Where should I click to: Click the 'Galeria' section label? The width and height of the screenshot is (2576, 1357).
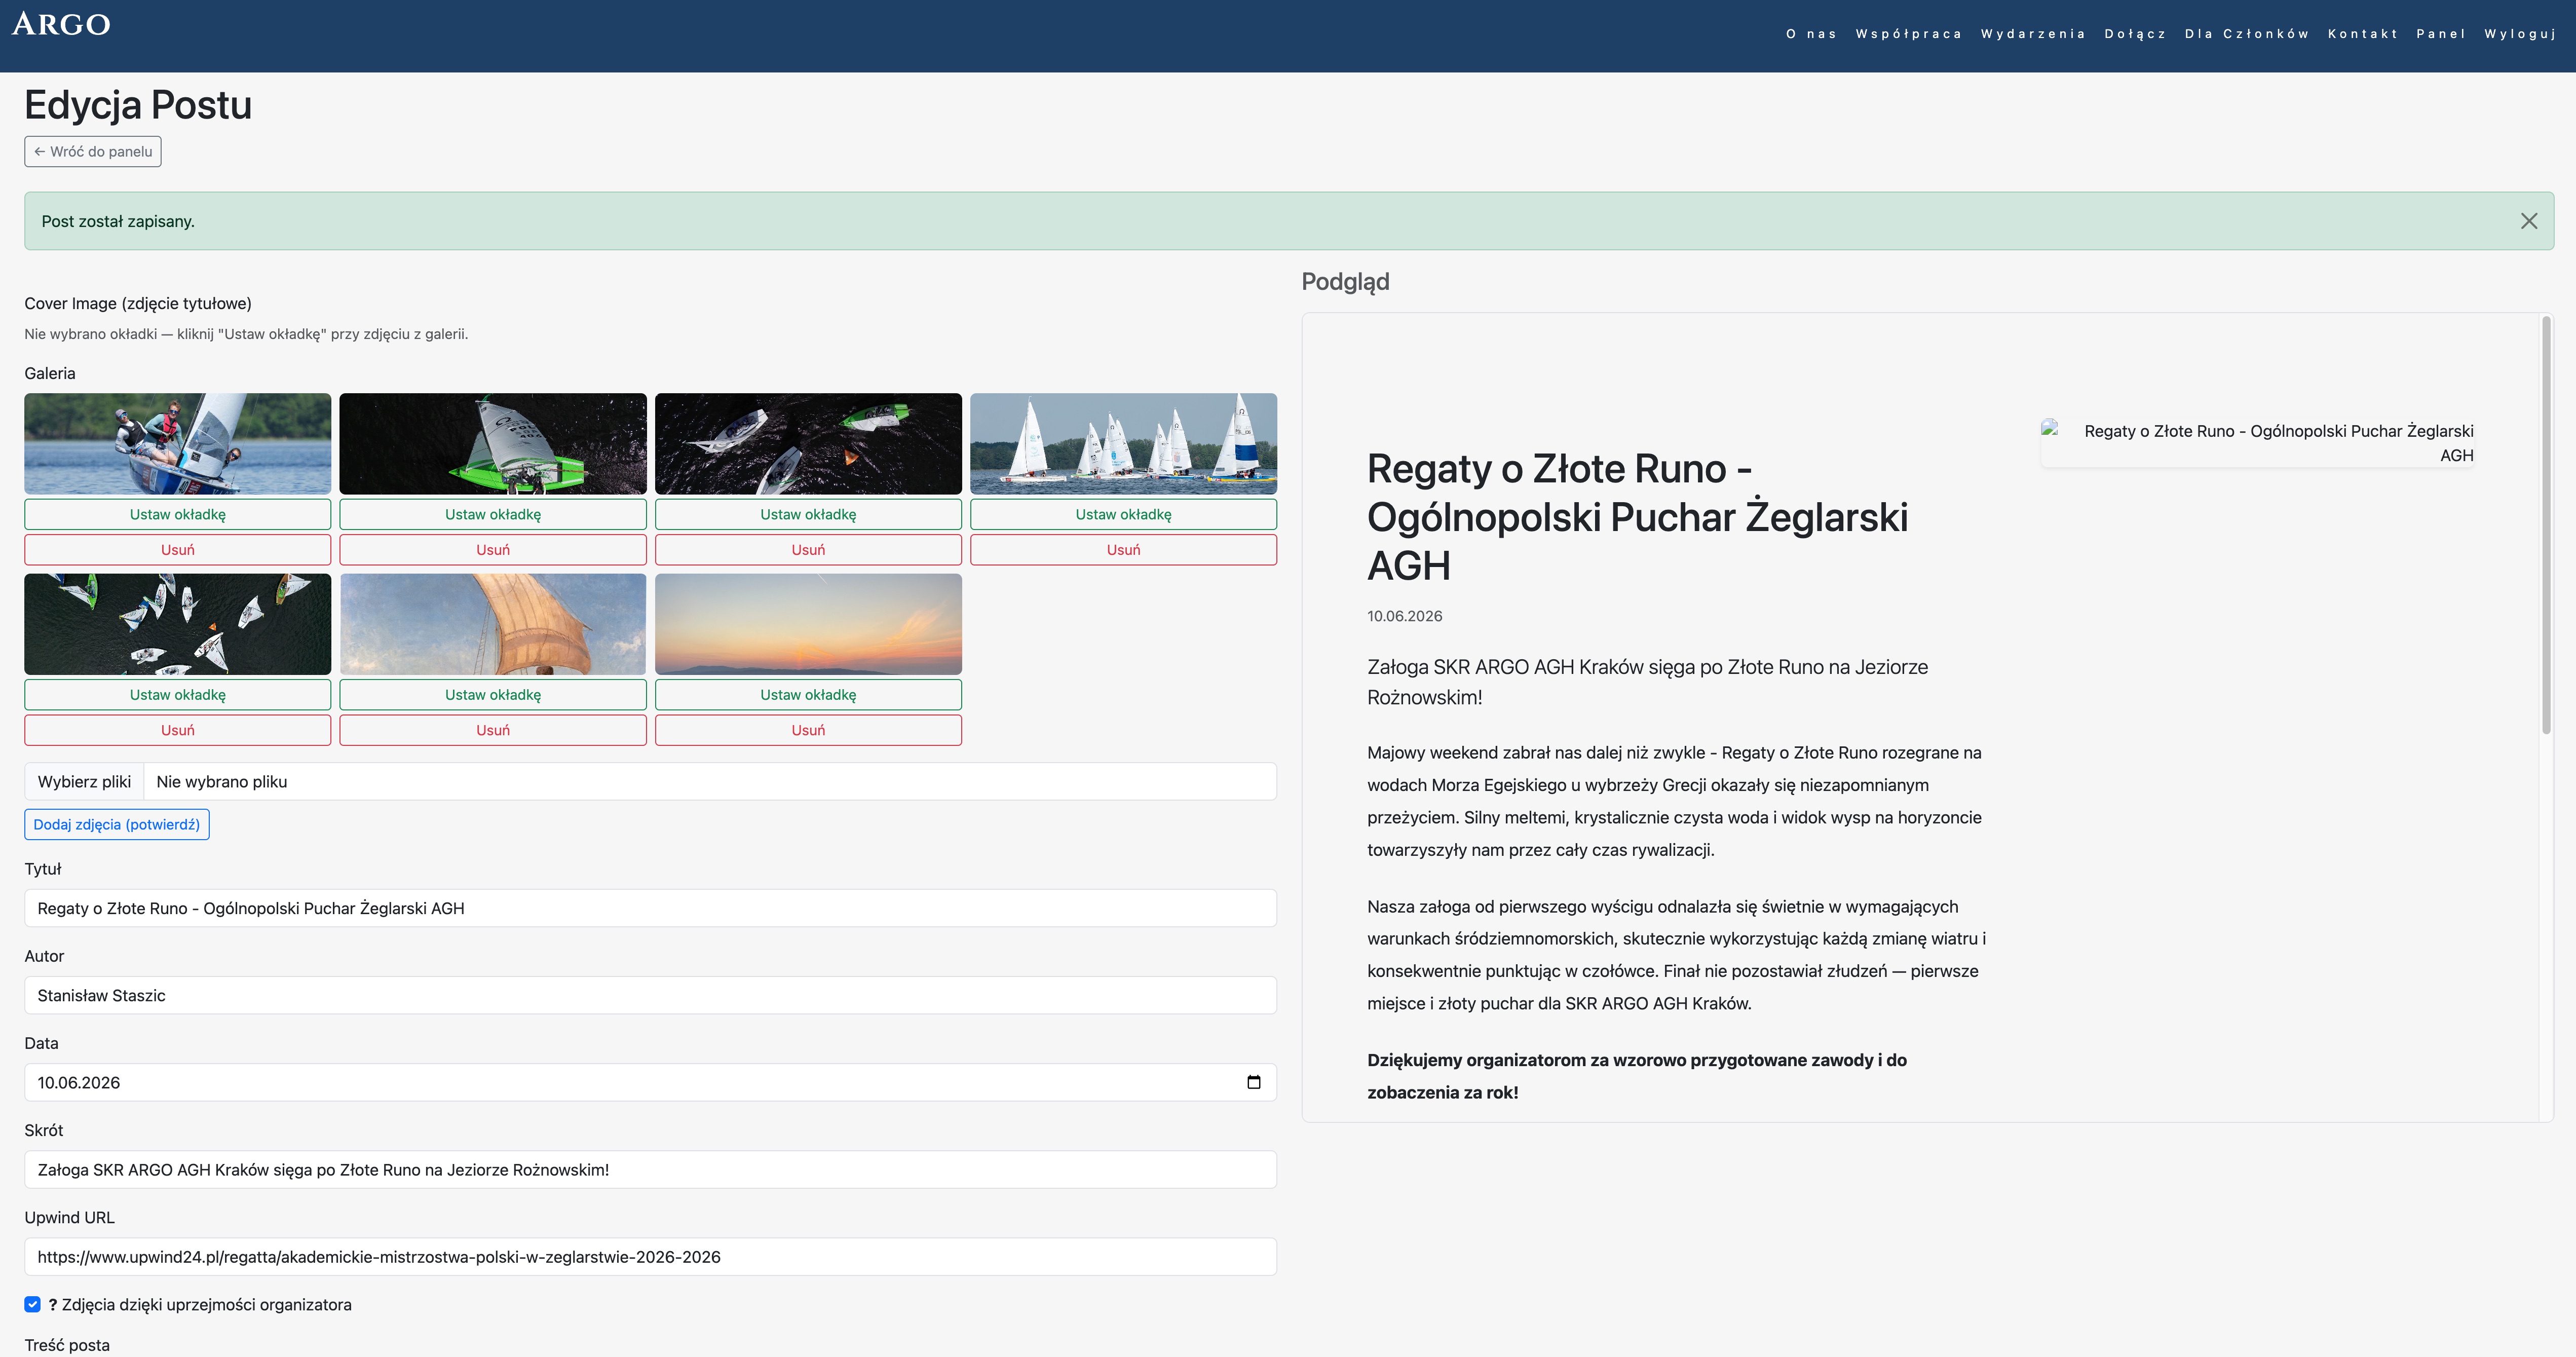[50, 373]
